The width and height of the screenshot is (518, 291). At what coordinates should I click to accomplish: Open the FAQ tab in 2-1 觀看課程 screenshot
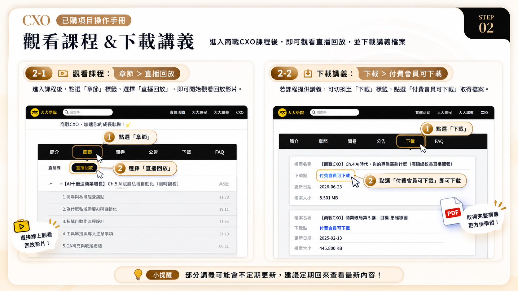pos(220,152)
